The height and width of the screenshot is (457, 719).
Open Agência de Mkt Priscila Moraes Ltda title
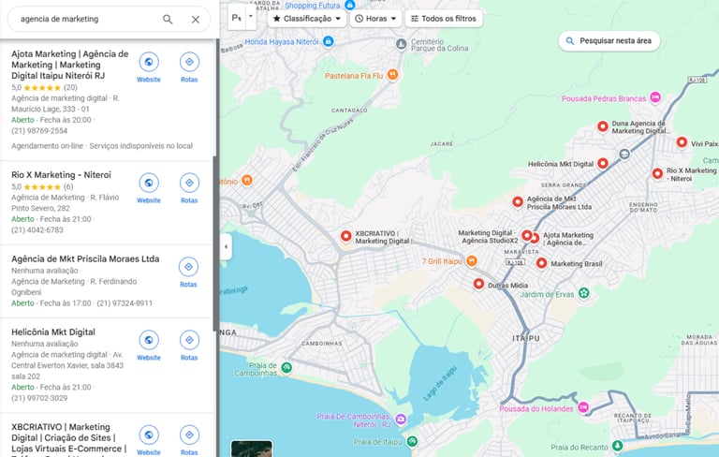tap(85, 258)
